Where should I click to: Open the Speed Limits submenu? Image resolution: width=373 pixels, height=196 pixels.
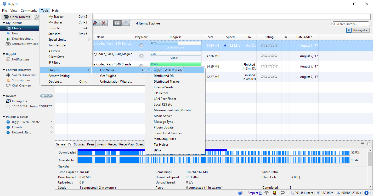66,40
